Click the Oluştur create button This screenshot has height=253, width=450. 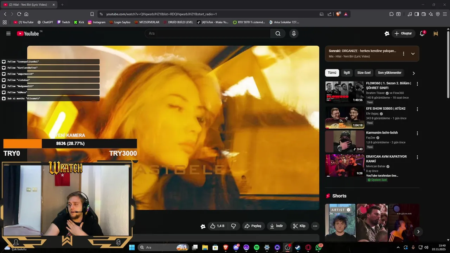pos(404,33)
